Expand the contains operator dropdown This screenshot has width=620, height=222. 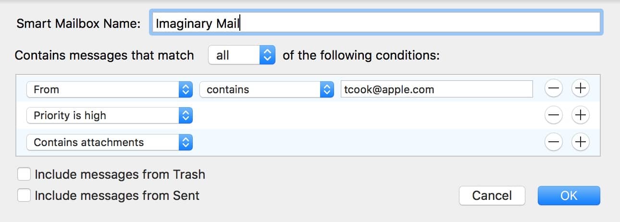coord(266,89)
